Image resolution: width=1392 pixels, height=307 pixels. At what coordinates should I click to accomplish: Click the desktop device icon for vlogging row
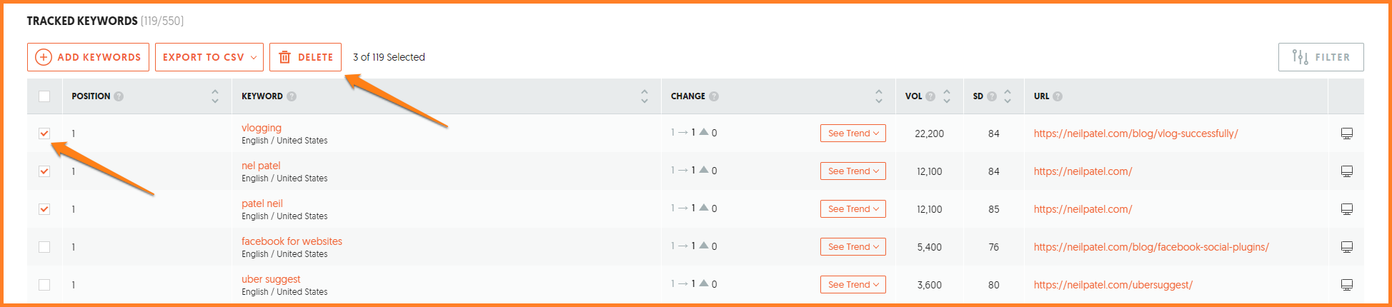click(1346, 134)
